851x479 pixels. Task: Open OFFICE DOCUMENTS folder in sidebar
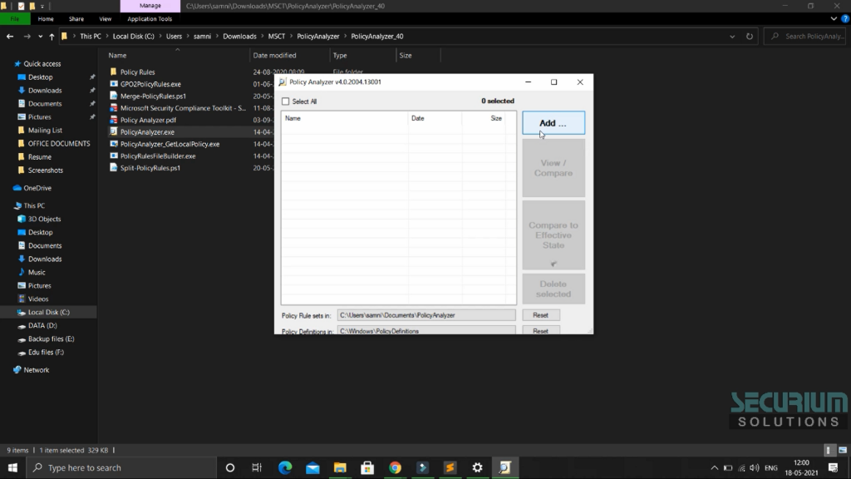(59, 143)
